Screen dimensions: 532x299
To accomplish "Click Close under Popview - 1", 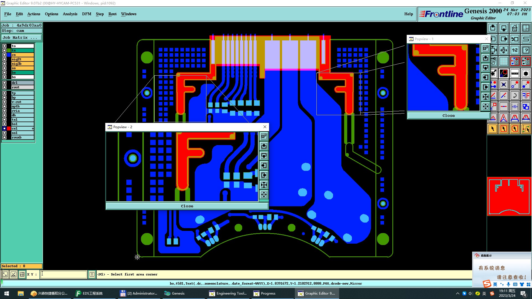I will pos(448,116).
